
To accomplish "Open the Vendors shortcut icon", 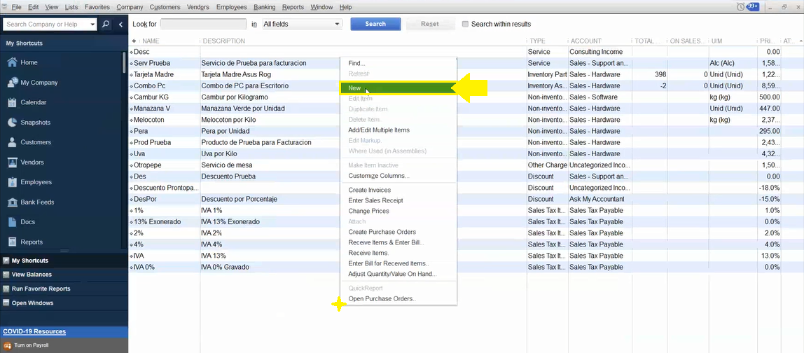I will (13, 162).
